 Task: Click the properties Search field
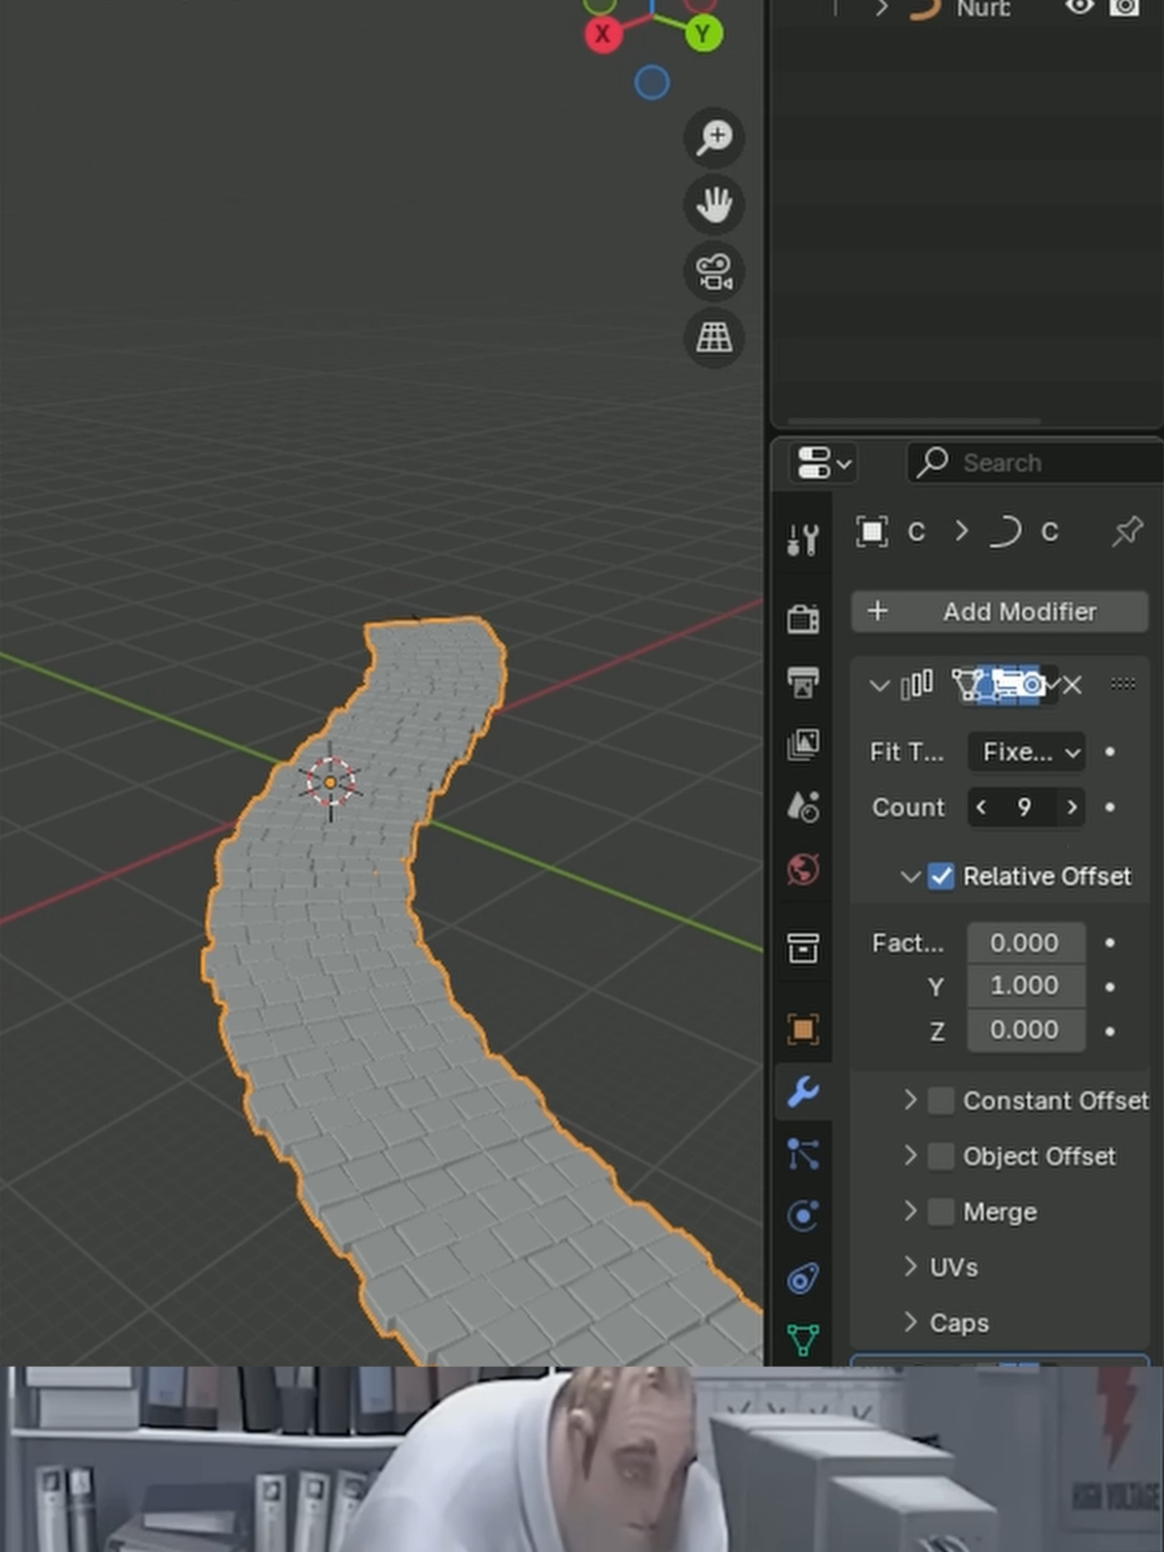tap(1036, 463)
